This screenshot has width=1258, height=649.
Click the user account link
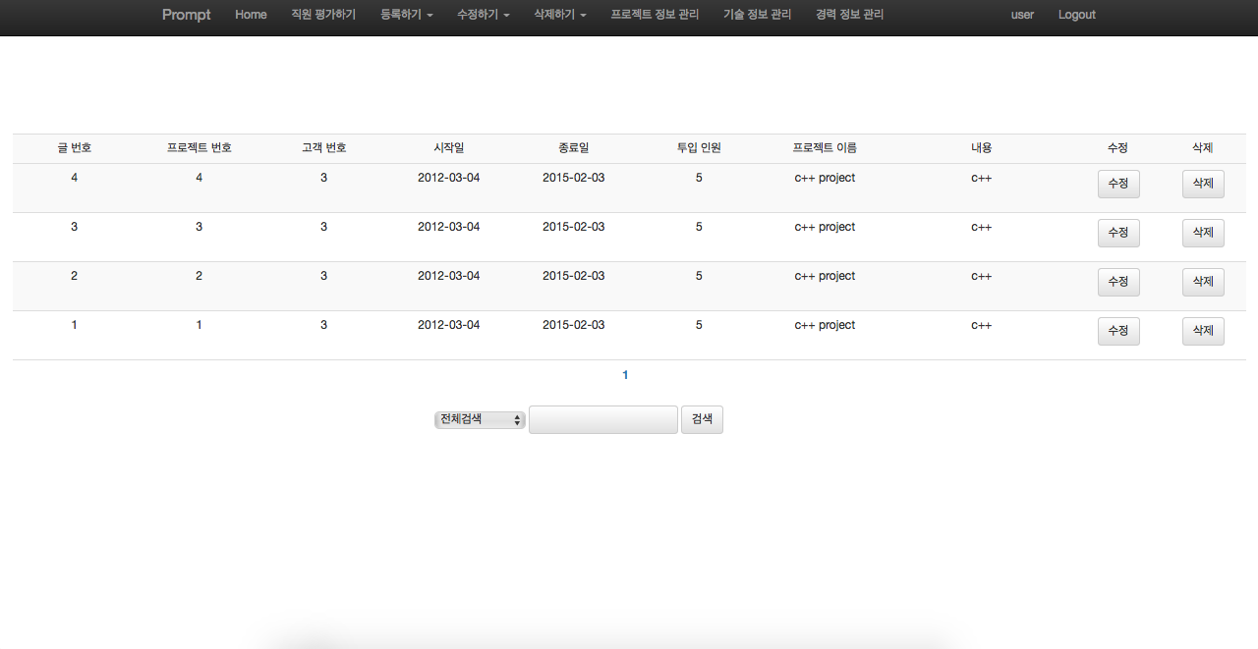coord(1022,15)
